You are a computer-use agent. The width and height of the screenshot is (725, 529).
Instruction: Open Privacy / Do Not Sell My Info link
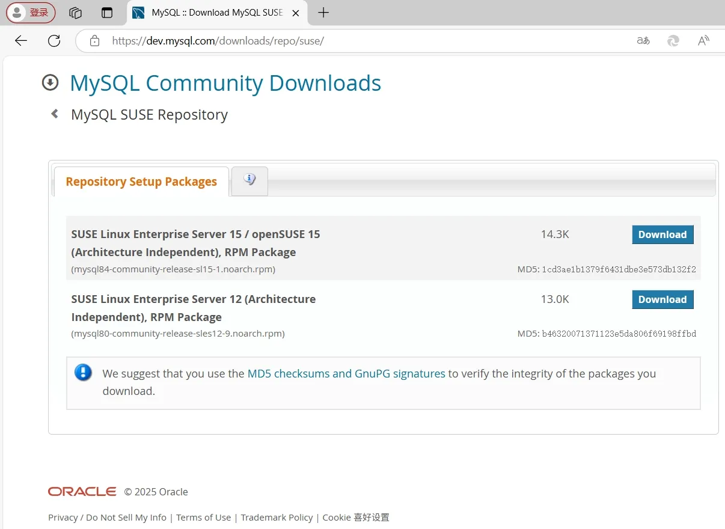click(x=107, y=518)
